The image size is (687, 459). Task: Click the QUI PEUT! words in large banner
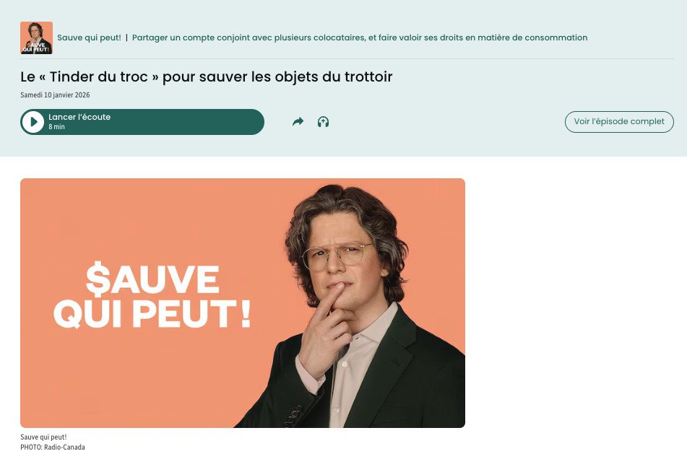[152, 313]
